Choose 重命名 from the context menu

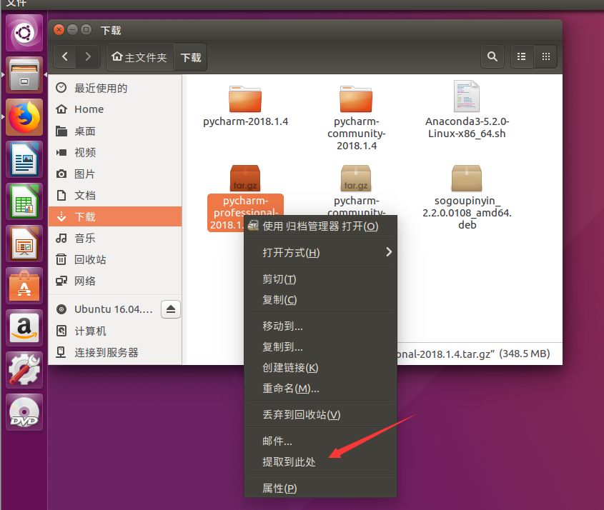(320, 389)
